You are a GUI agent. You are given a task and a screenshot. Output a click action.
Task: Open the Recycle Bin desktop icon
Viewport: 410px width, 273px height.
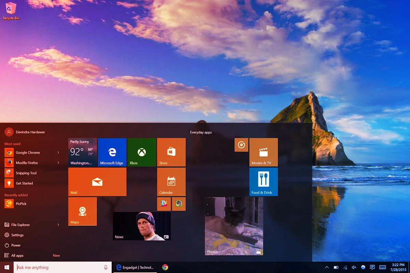tap(11, 11)
